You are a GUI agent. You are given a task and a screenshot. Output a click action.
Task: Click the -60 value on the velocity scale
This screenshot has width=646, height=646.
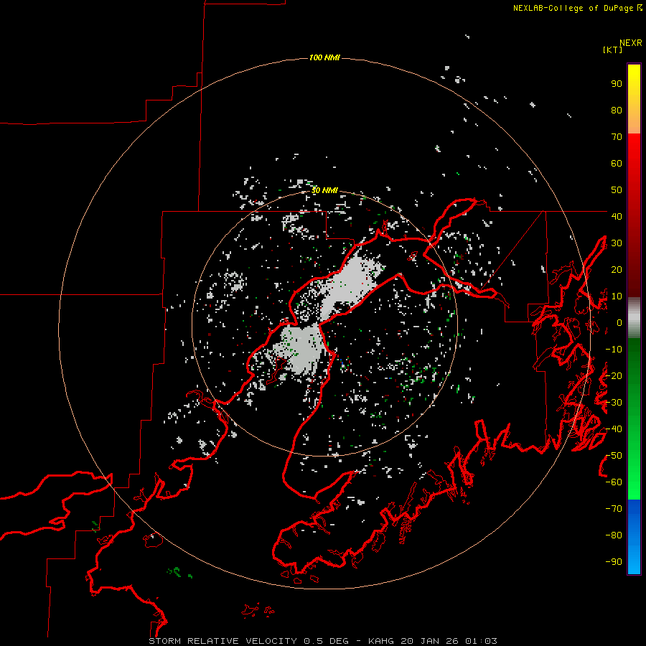click(614, 482)
